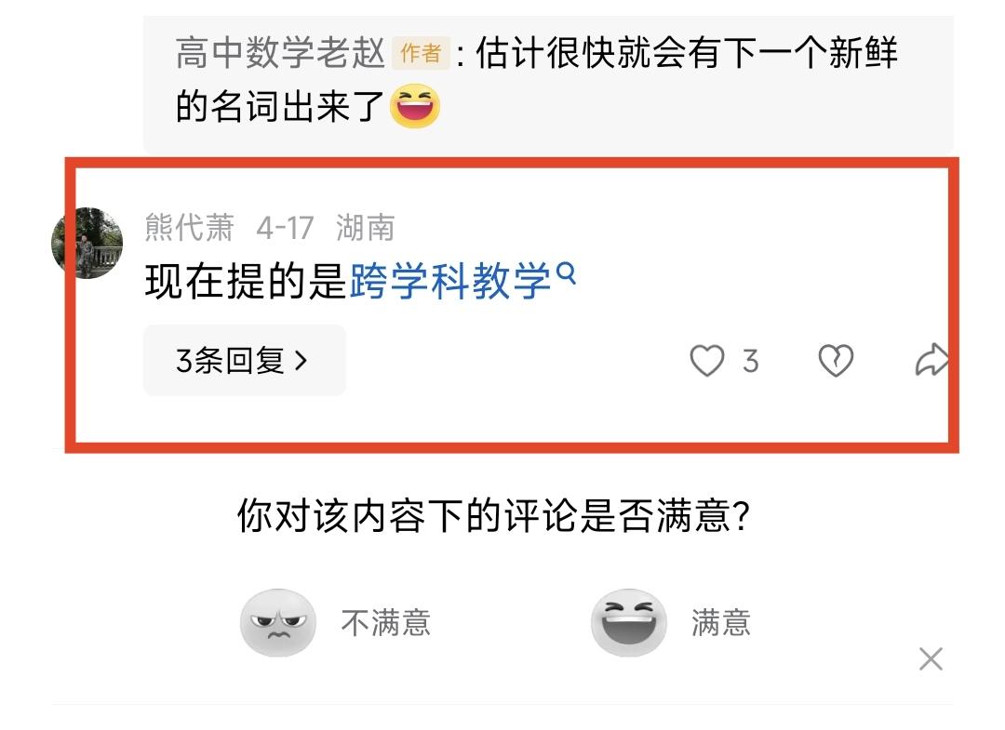Tap the 作者 author badge
Viewport: 1005px width, 730px height.
(421, 52)
